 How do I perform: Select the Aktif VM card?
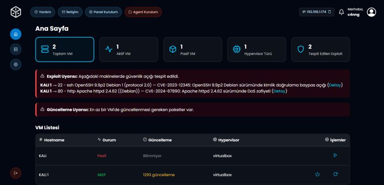click(x=129, y=49)
